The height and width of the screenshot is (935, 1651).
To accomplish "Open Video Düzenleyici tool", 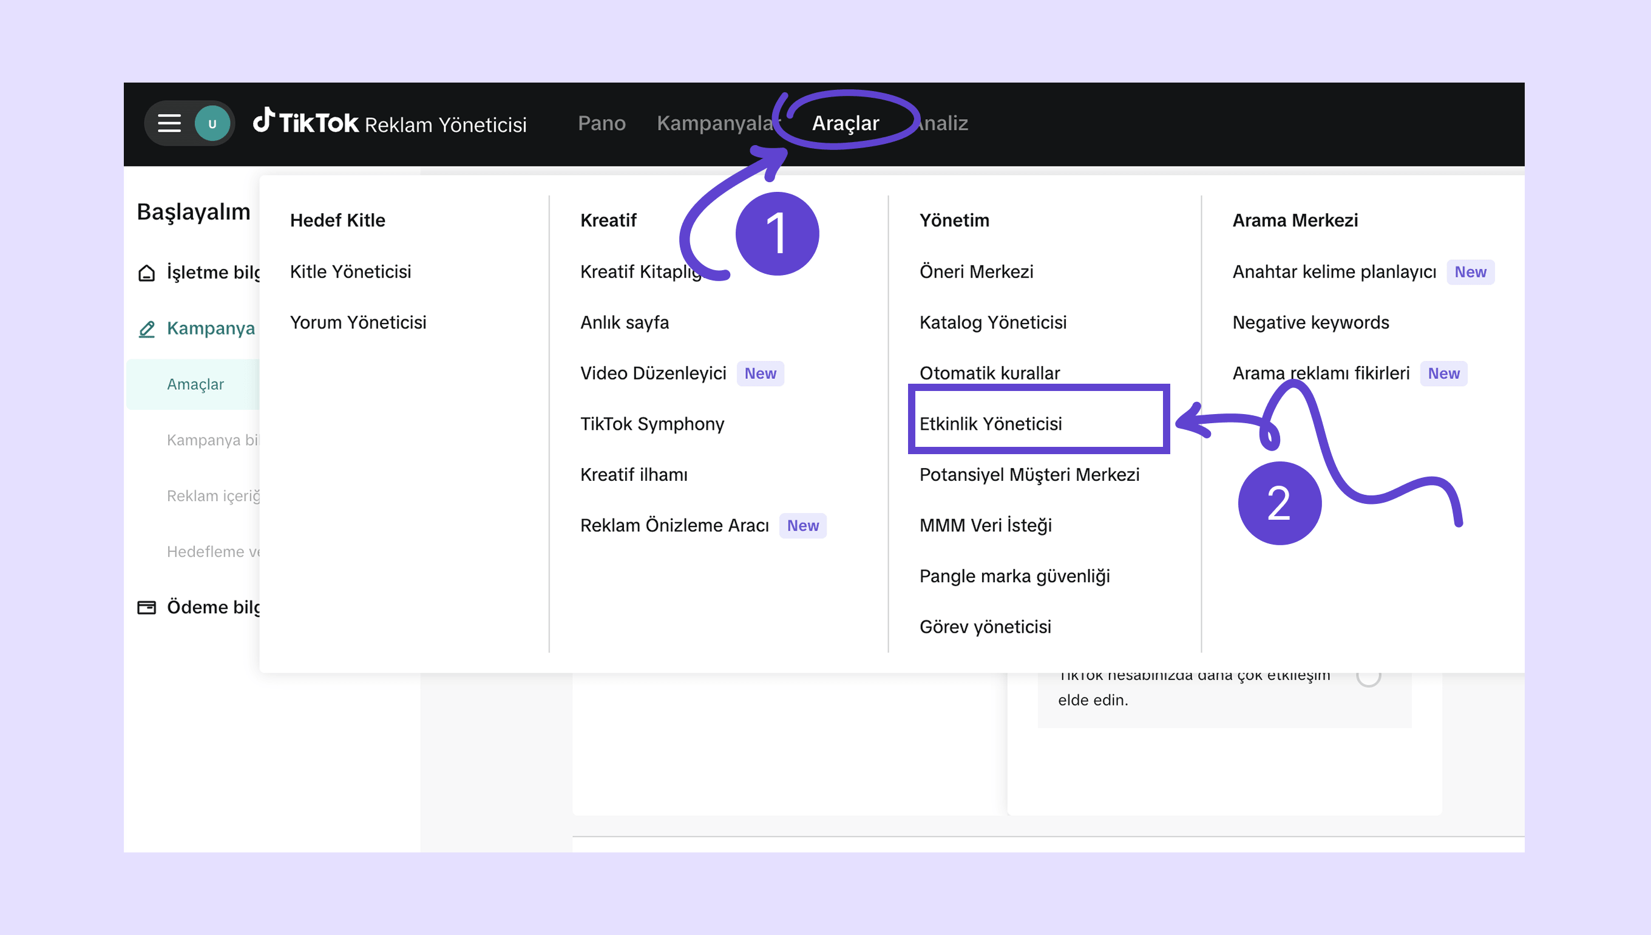I will coord(653,373).
